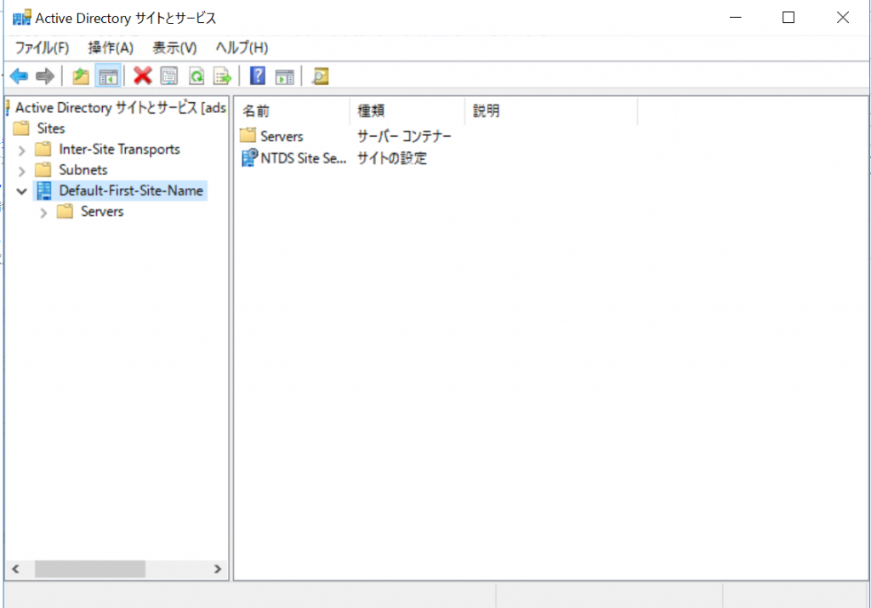Click the red X delete icon
The width and height of the screenshot is (871, 608).
143,76
